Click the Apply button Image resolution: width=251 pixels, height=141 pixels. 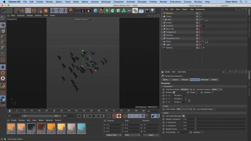point(151,135)
